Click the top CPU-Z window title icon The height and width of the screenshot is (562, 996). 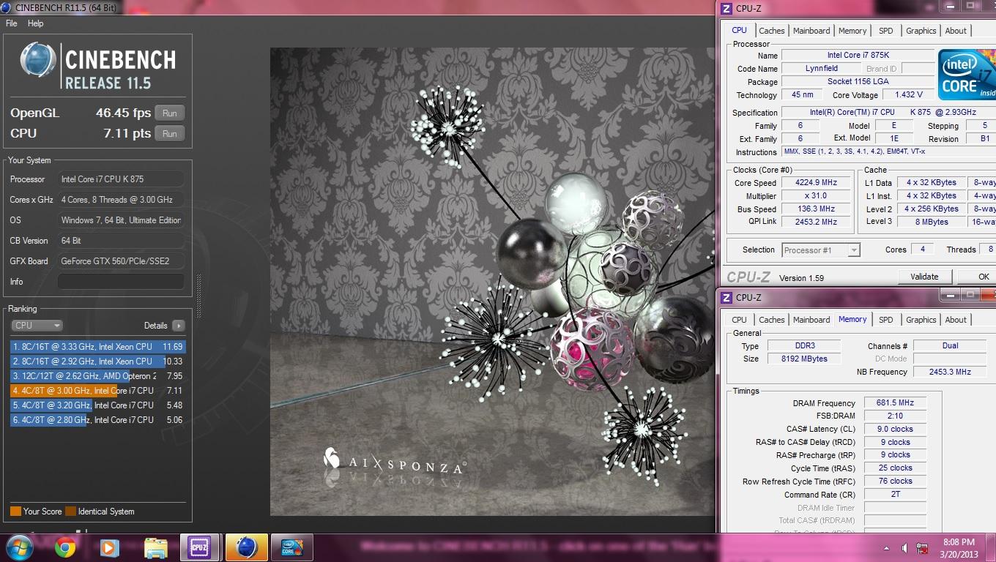(x=726, y=9)
